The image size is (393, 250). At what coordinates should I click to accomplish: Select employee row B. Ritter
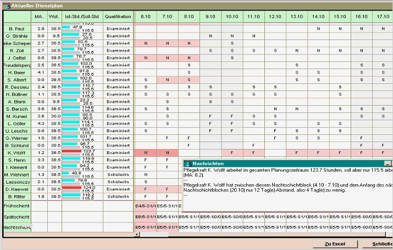click(17, 196)
